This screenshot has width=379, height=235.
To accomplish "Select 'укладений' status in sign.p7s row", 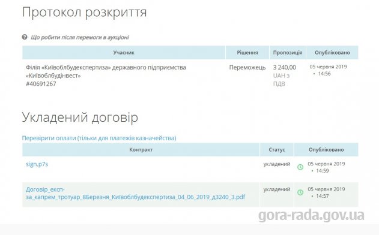I will 277,164.
